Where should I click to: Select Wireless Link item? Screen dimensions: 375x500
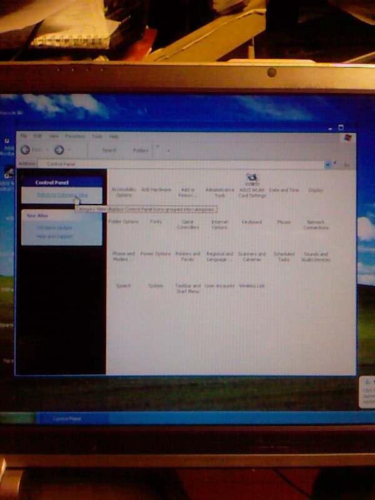(252, 286)
